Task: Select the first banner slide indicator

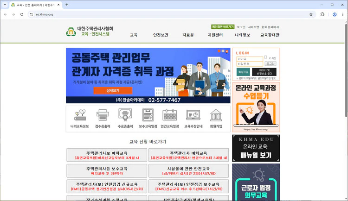Action: [219, 51]
